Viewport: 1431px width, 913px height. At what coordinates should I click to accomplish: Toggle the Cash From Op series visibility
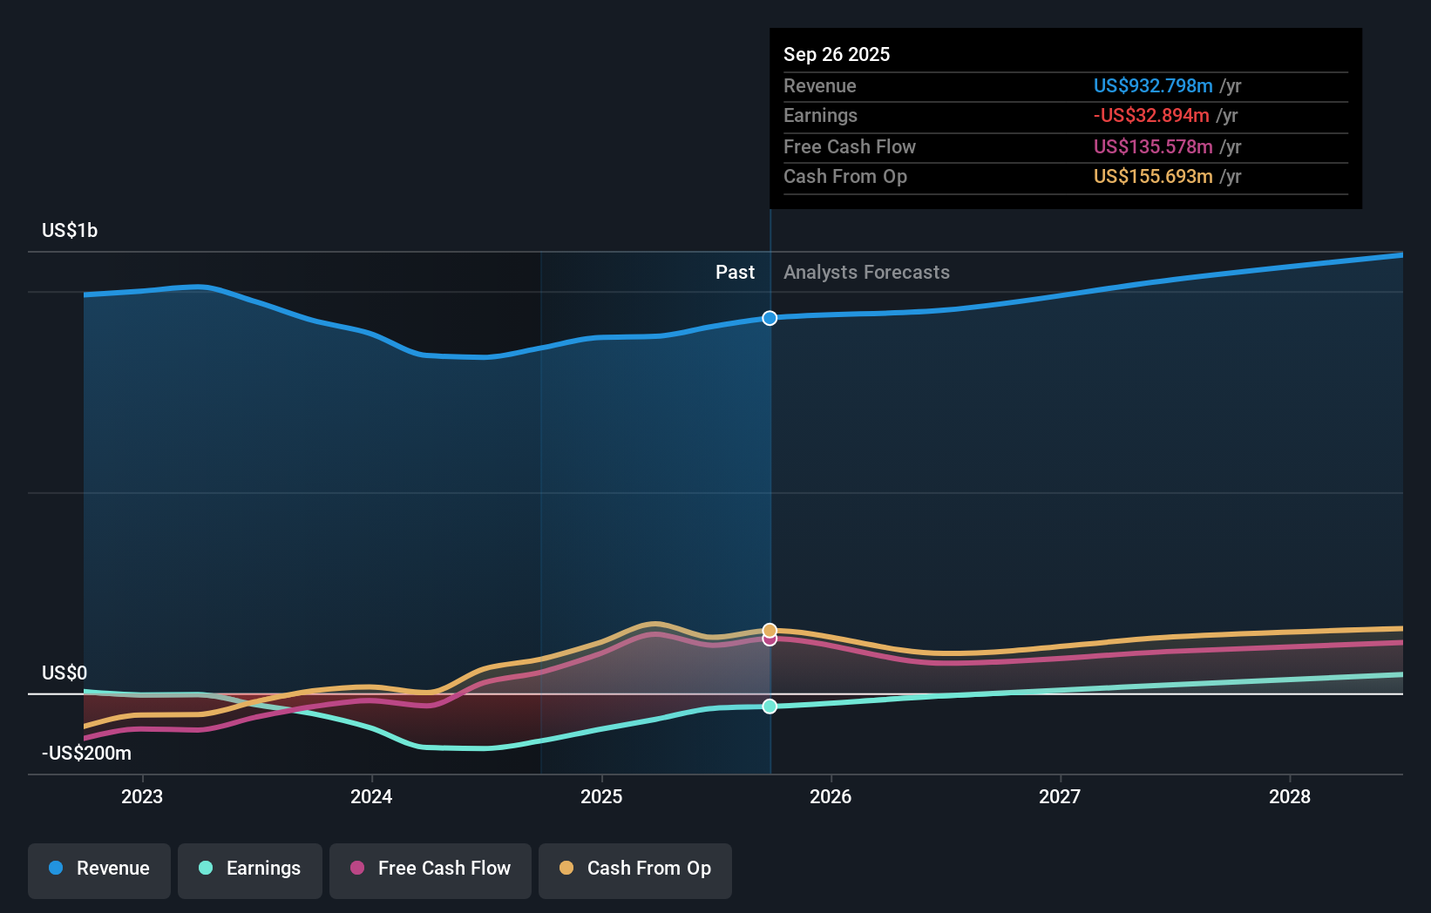click(634, 870)
